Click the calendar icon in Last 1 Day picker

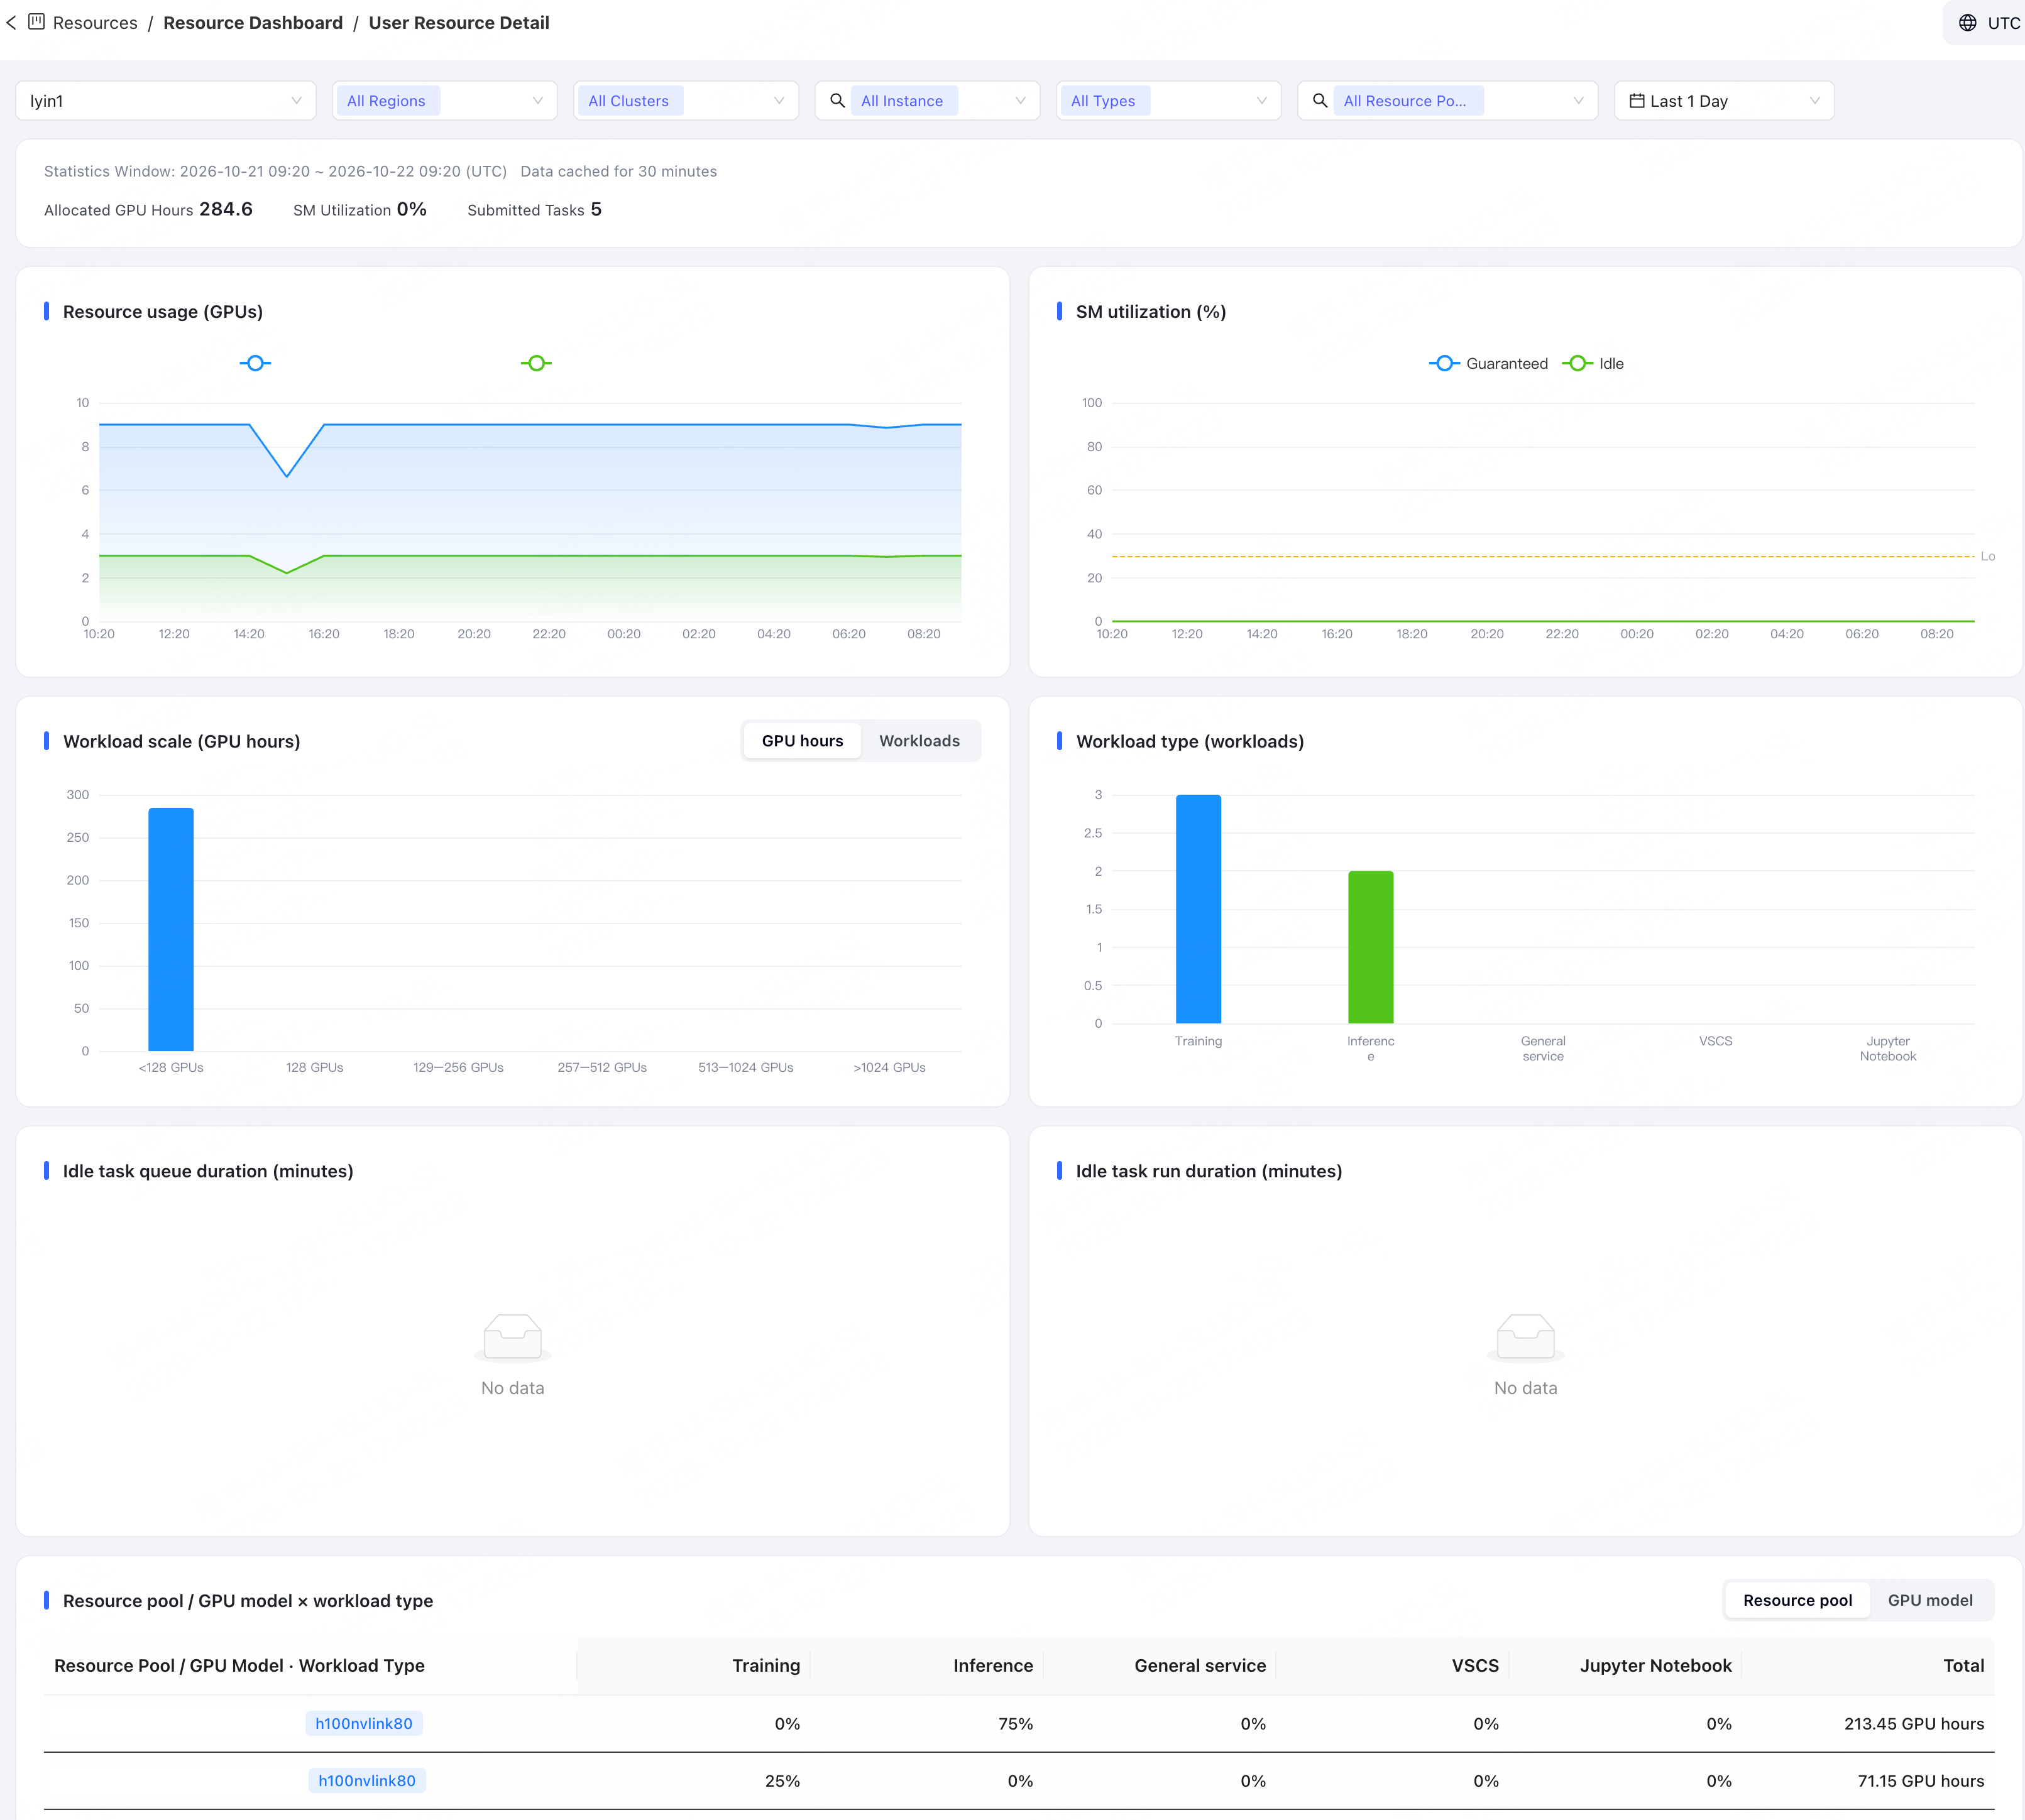[1637, 100]
